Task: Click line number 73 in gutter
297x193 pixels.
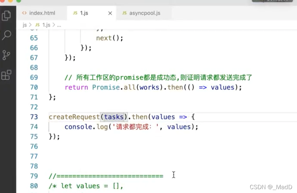Action: click(x=34, y=117)
